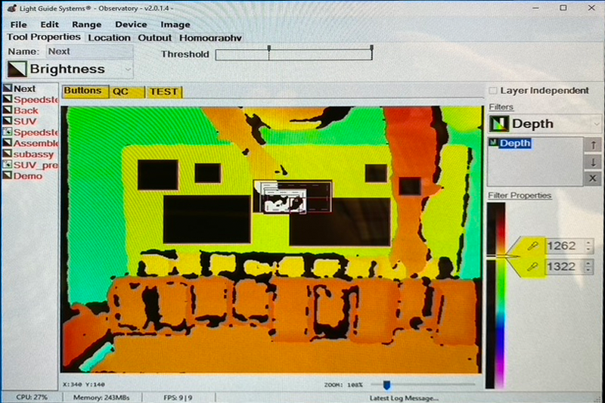Click the lower depth eyedropper icon
The height and width of the screenshot is (403, 605).
532,267
